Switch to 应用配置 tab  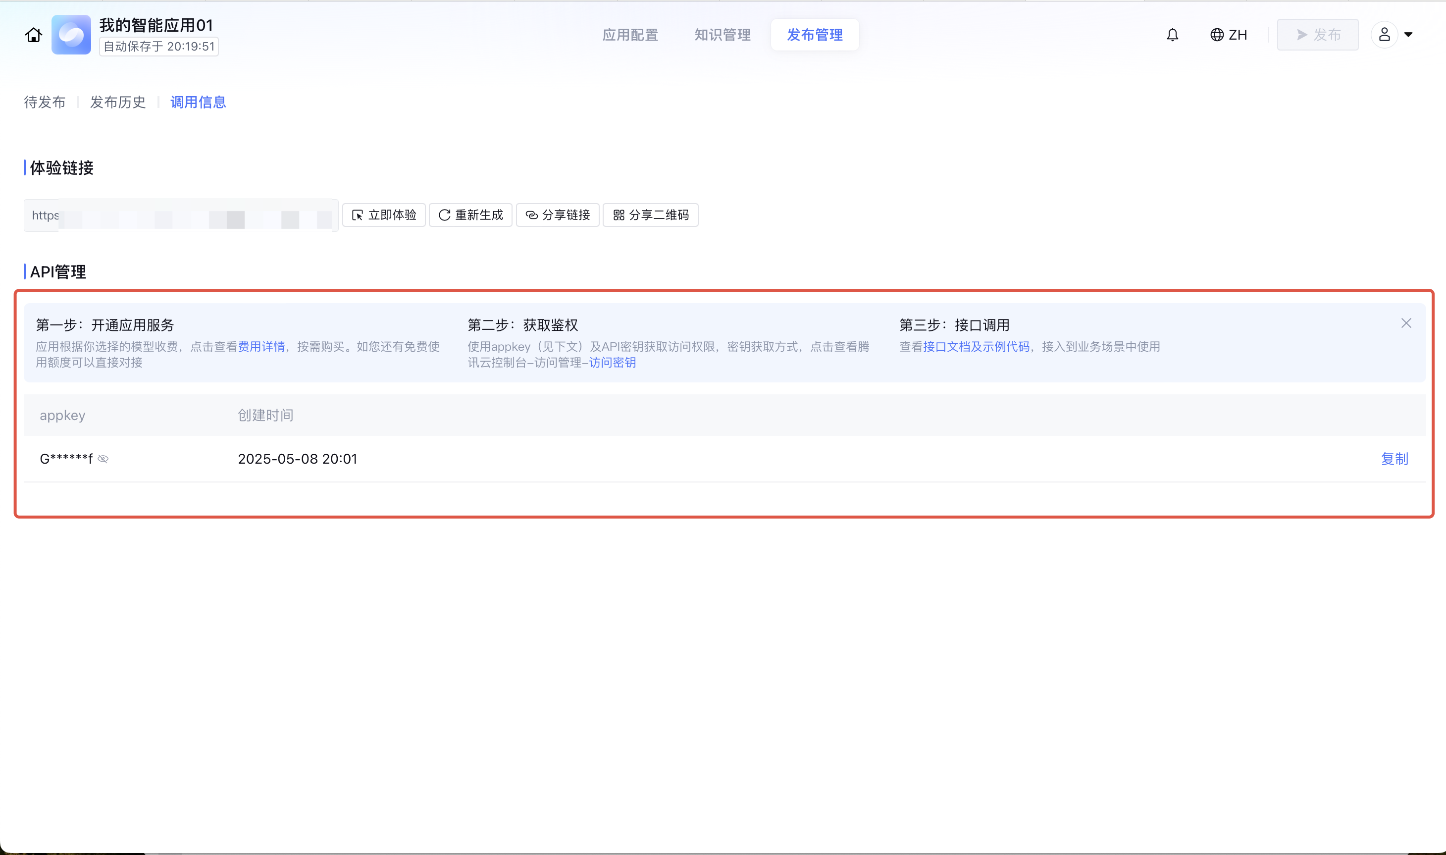630,35
